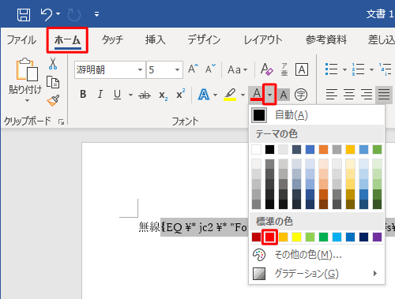
Task: Open the font size dropdown showing 5
Action: [177, 70]
